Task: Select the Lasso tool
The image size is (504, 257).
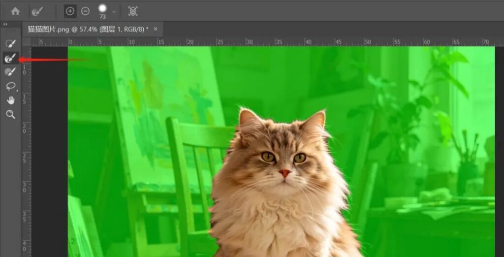Action: (x=11, y=86)
